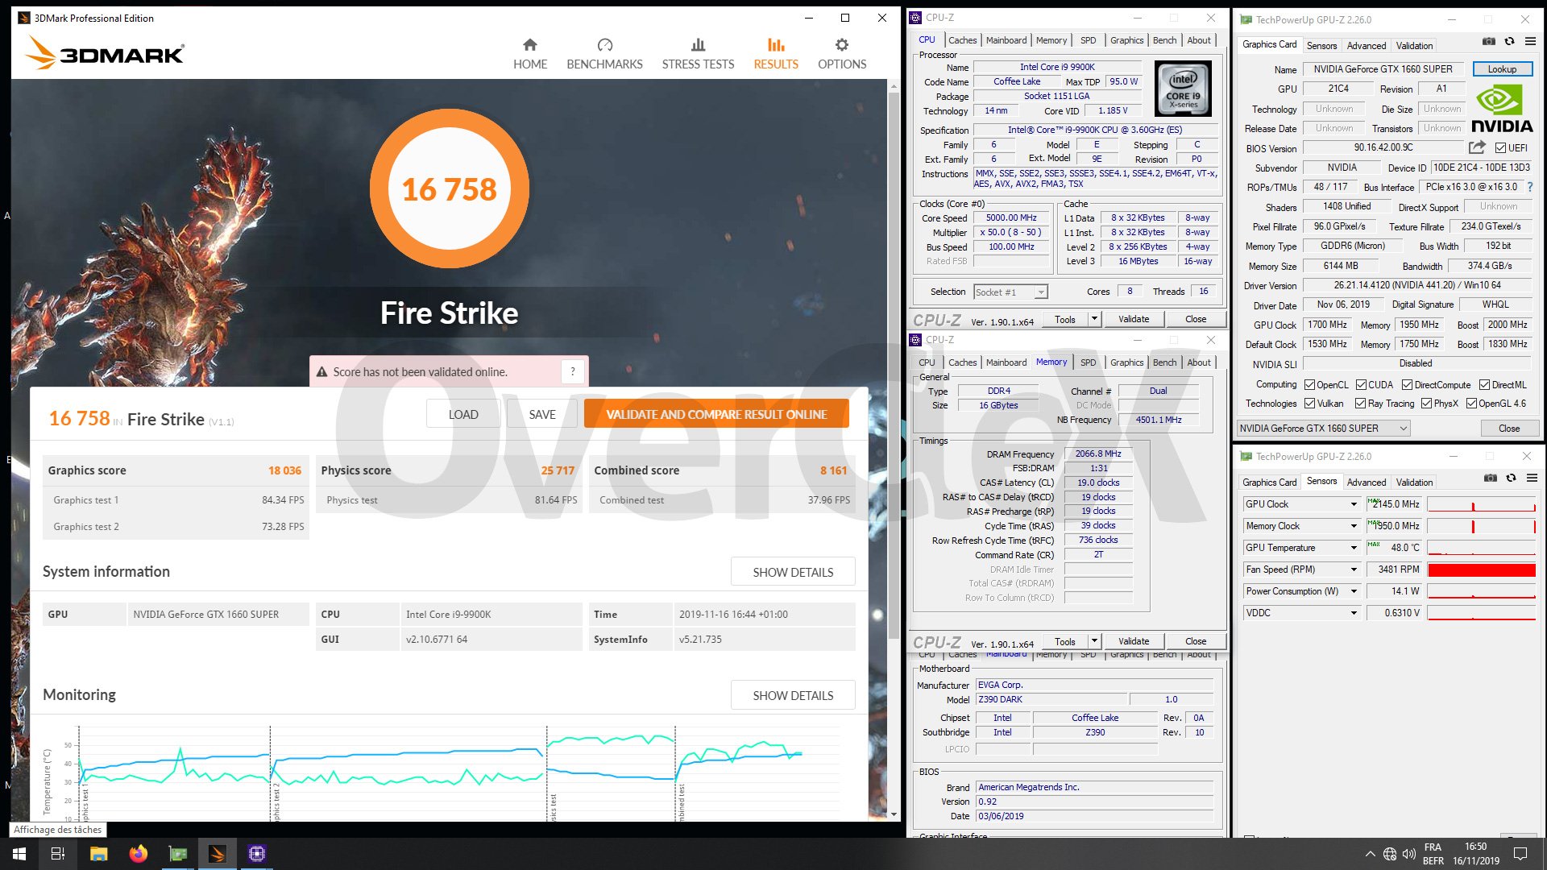Click the volume icon in system tray
This screenshot has height=870, width=1547.
(x=1408, y=854)
